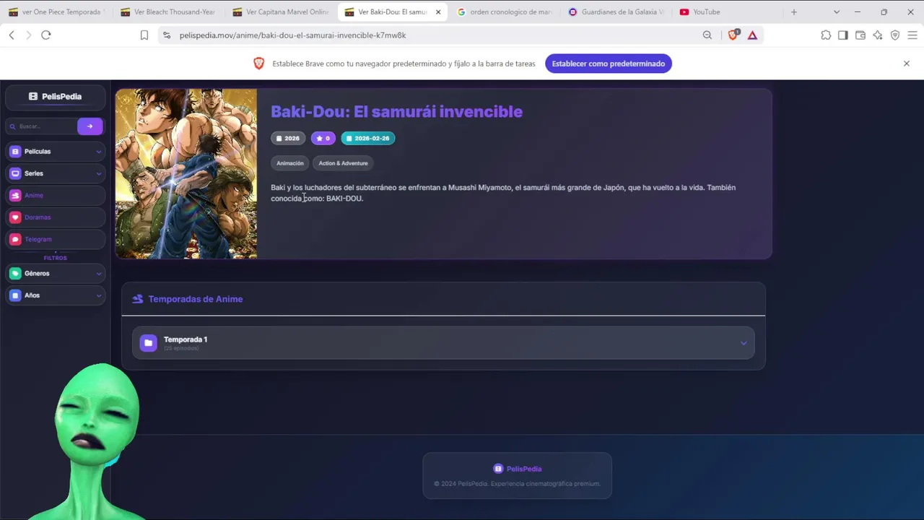Click the Temporada 1 folder icon
Viewport: 924px width, 520px height.
[x=148, y=343]
